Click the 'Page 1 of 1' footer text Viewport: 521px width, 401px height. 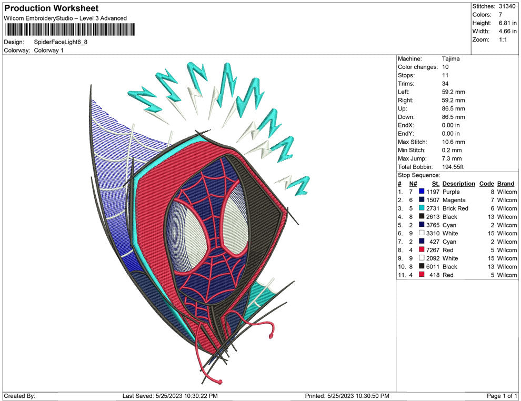point(502,396)
